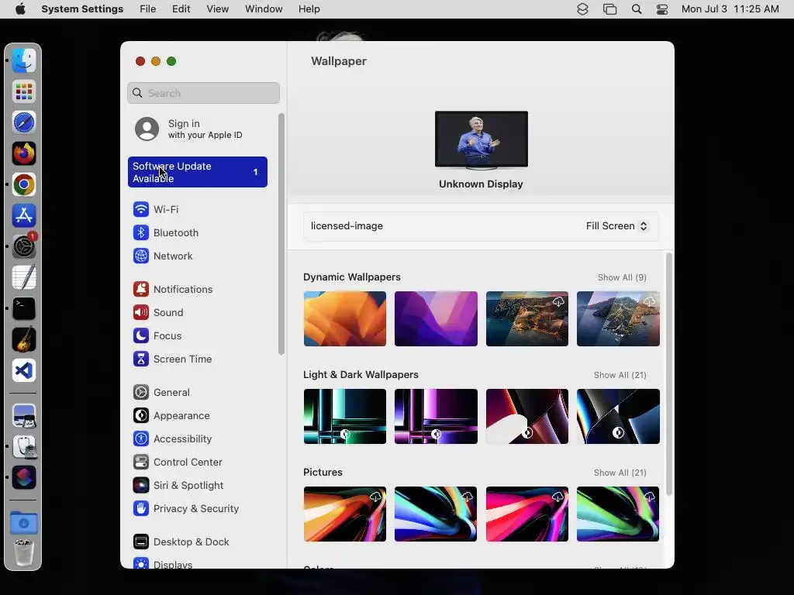Click the wallpaper pane vertical scrollbar

[669, 374]
